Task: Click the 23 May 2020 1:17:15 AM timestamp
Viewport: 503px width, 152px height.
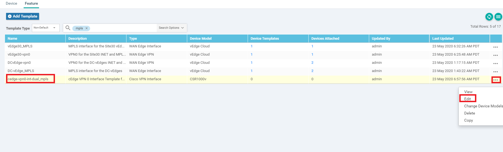Action: (x=456, y=63)
